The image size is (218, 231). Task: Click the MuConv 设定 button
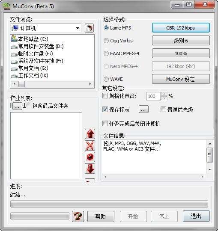[x=181, y=79]
